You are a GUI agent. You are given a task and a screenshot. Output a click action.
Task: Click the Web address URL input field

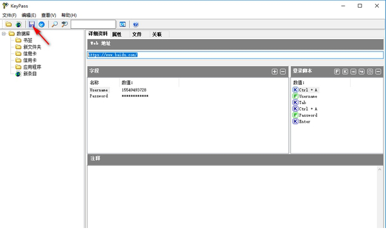235,55
